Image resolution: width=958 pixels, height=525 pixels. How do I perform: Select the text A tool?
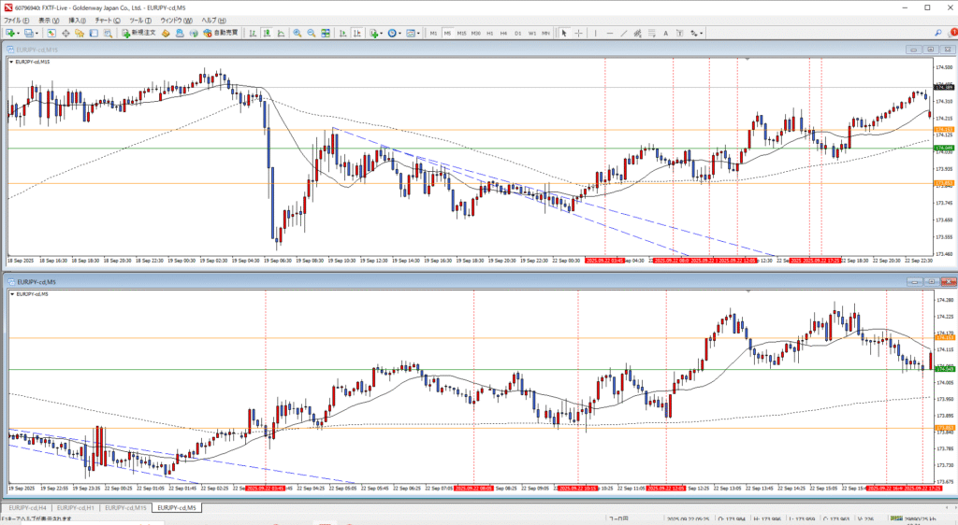pos(665,33)
